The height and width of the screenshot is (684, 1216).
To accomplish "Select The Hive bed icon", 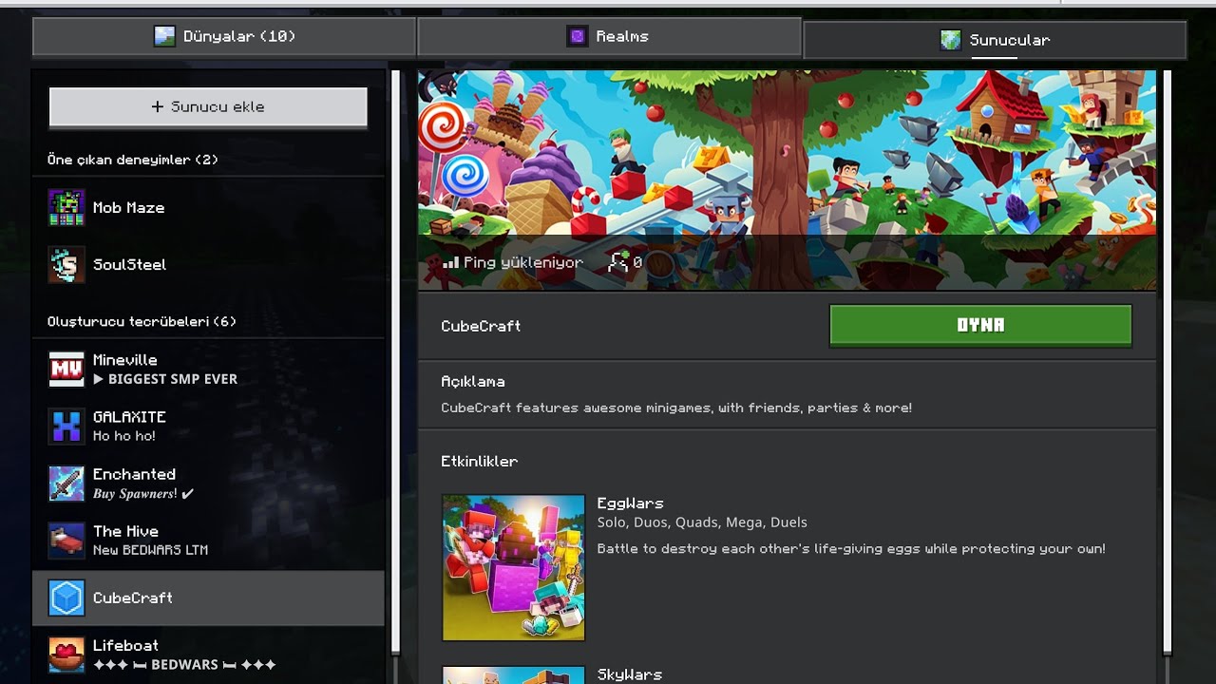I will (66, 541).
